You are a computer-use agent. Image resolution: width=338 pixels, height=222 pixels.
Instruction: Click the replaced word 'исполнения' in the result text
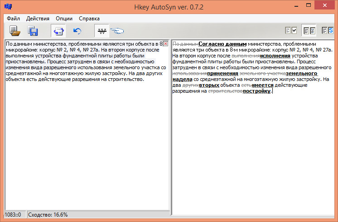[275, 56]
